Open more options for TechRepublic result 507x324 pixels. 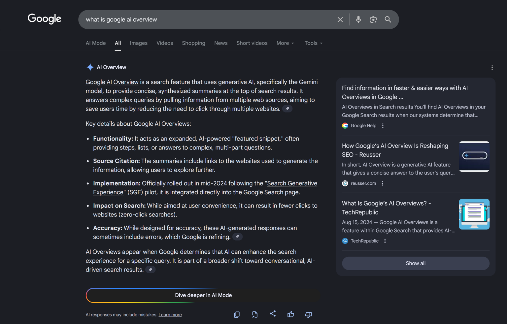[385, 241]
